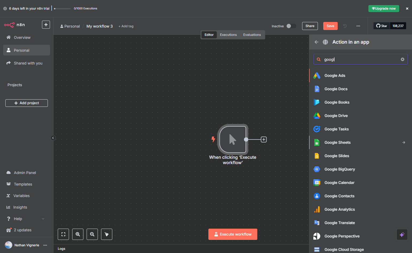This screenshot has width=412, height=253.
Task: Click the back arrow in Action in an app
Action: click(x=317, y=42)
